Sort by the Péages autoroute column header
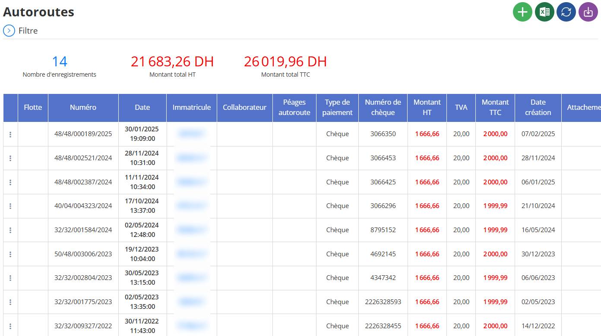 coord(294,108)
